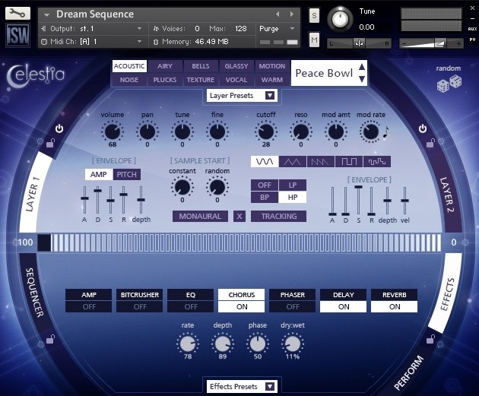Click the TRACKING button
The width and height of the screenshot is (479, 396).
pos(278,216)
